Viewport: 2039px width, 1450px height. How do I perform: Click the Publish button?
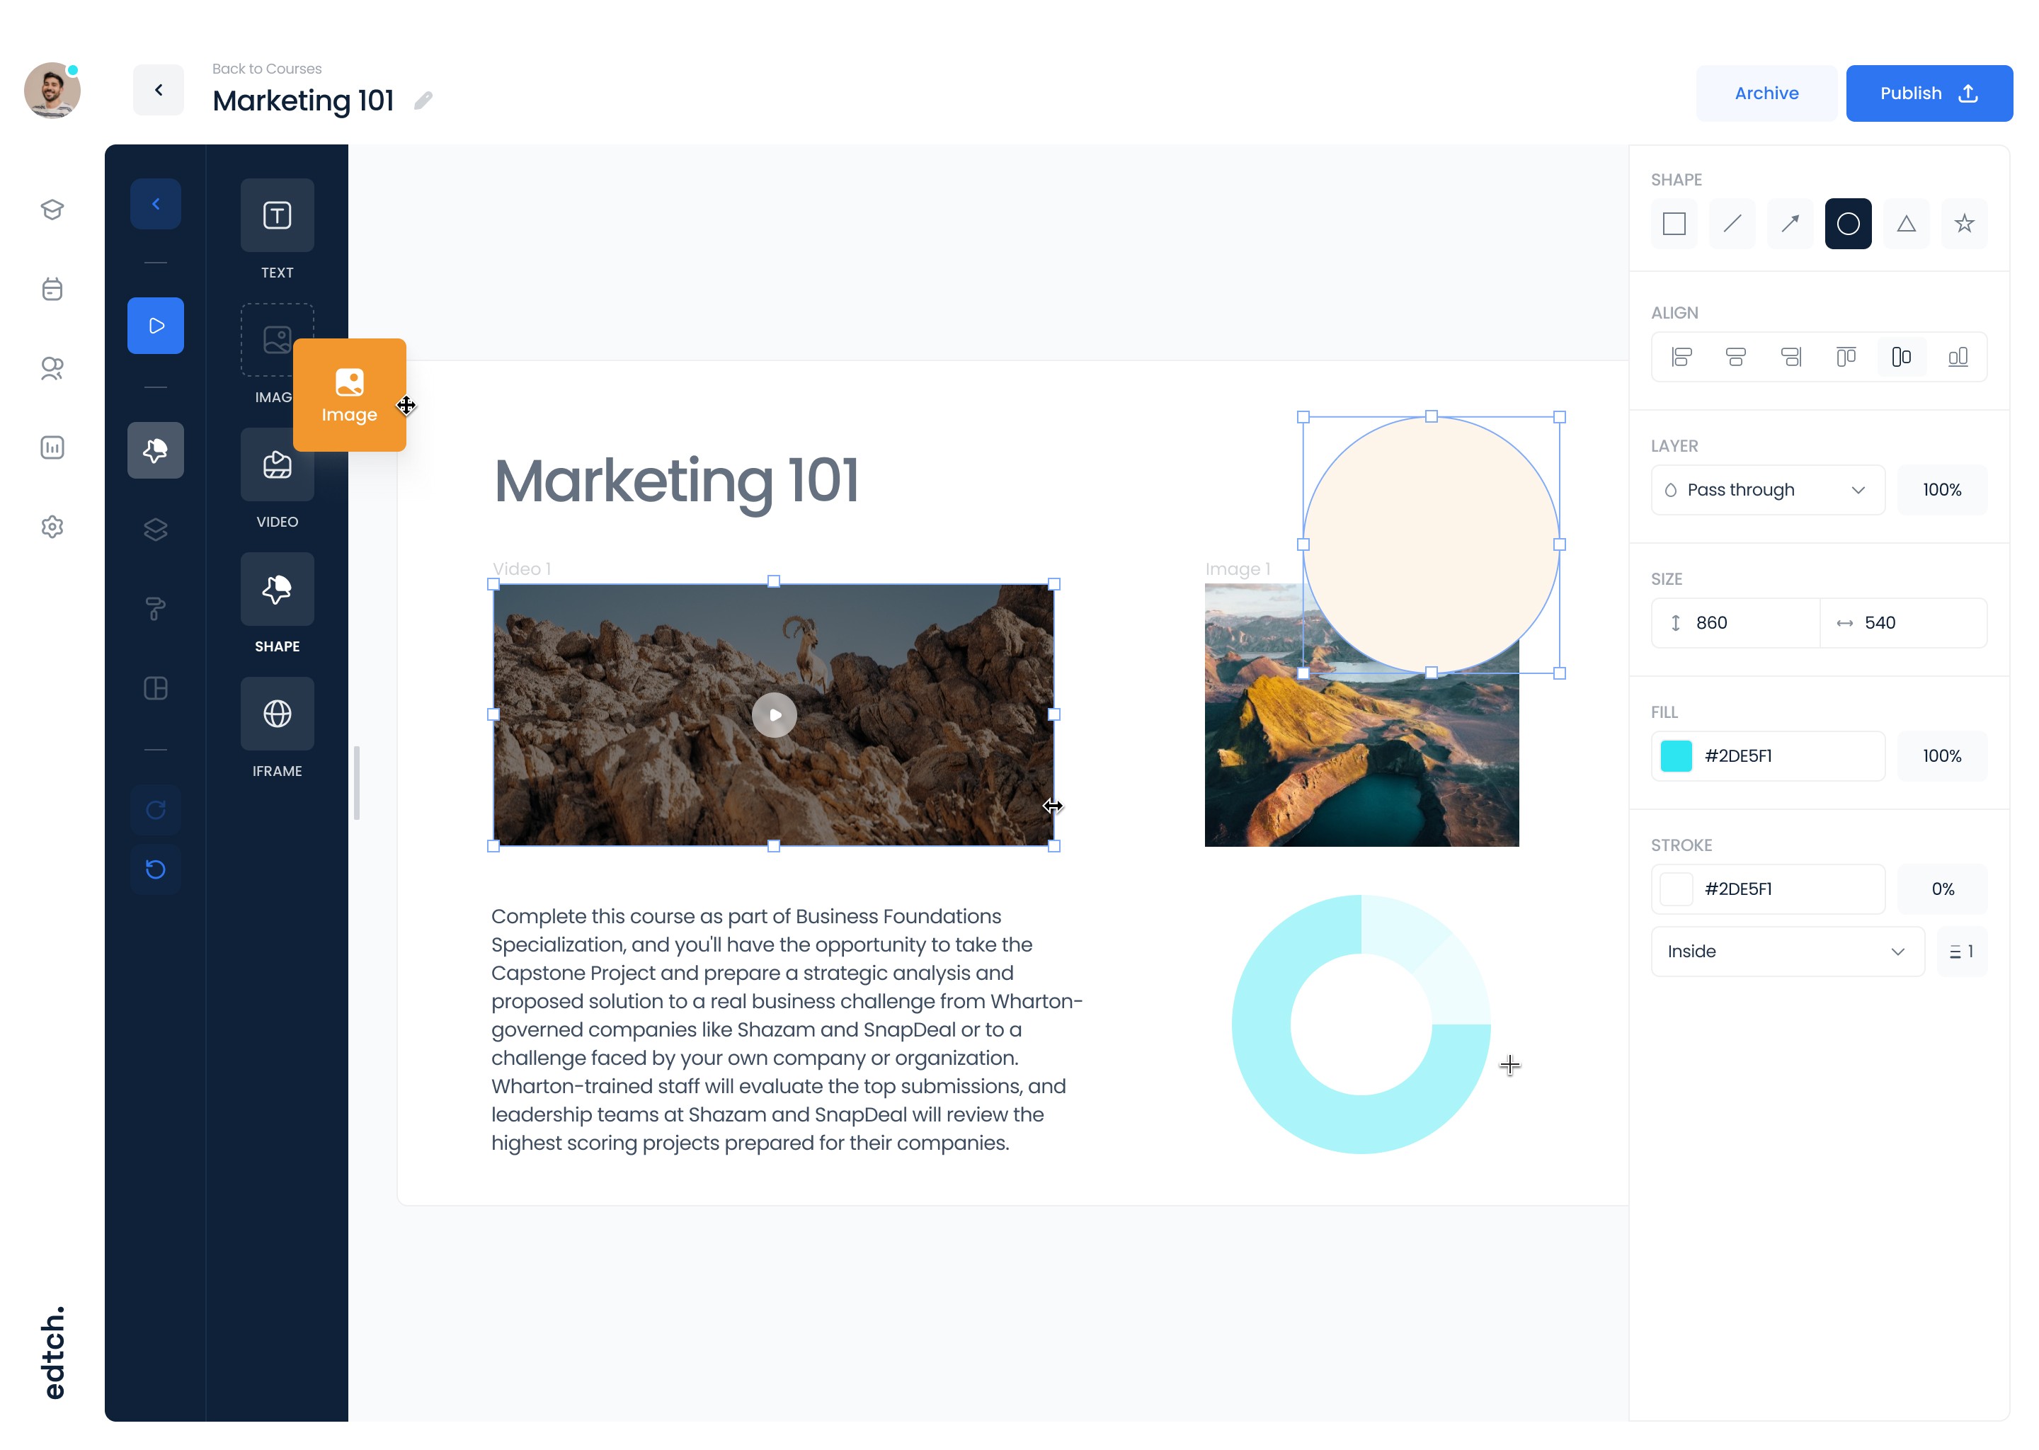pyautogui.click(x=1929, y=93)
